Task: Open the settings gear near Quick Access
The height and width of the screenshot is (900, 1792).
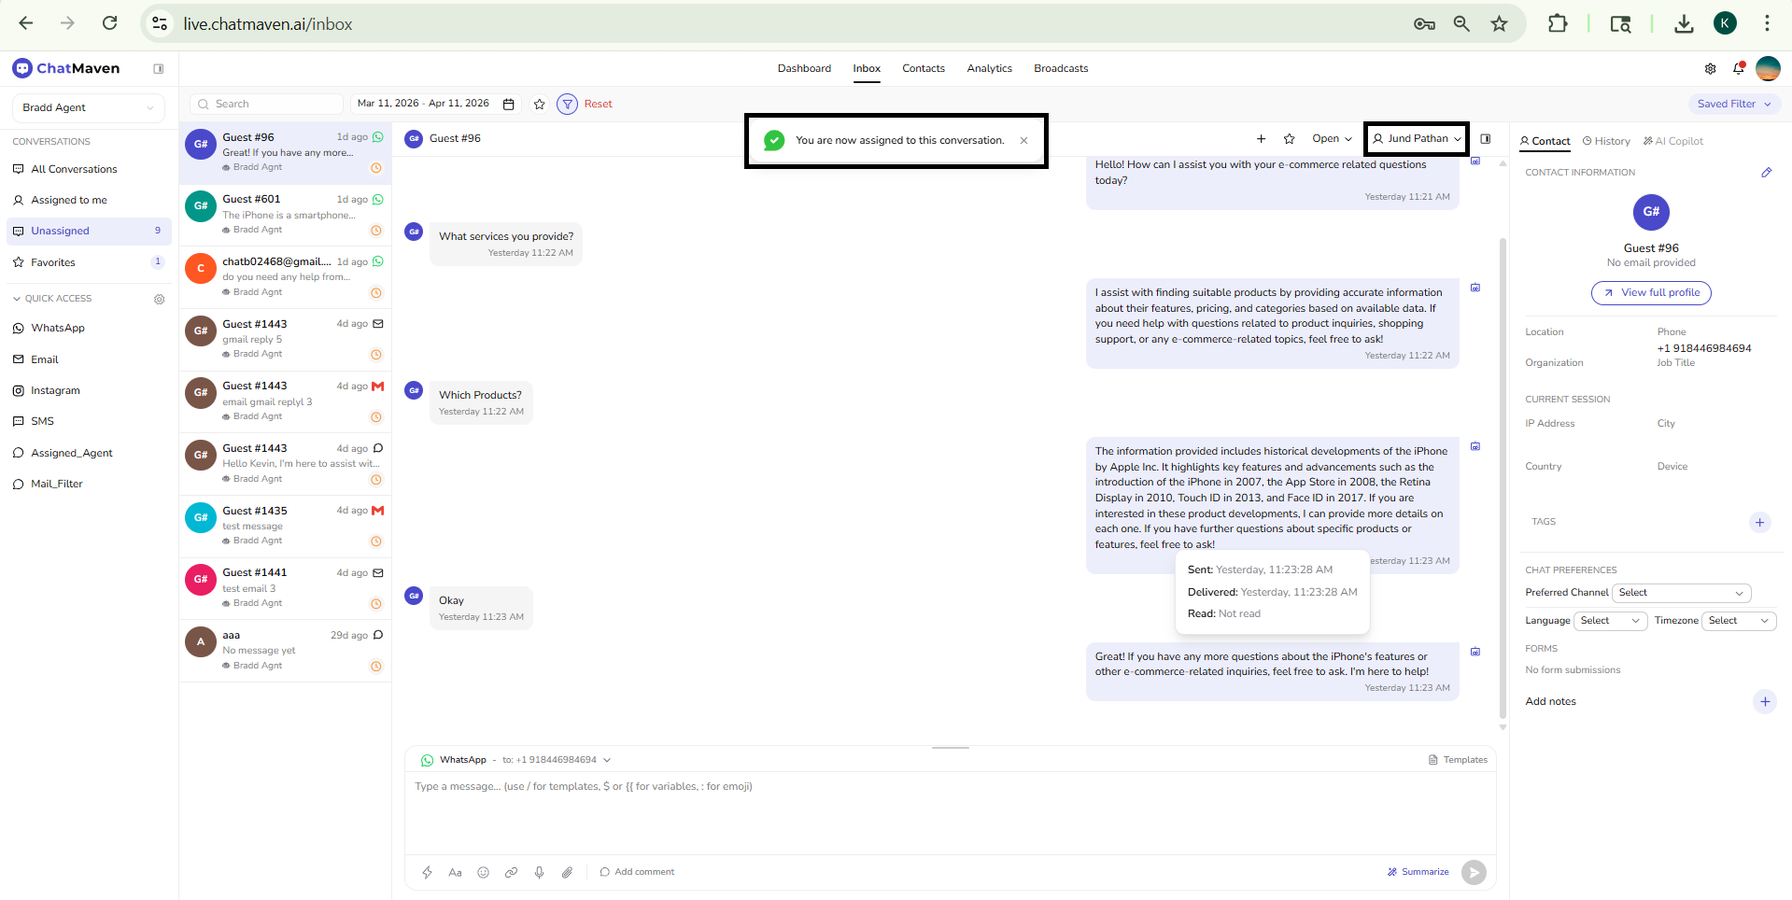Action: click(x=160, y=299)
